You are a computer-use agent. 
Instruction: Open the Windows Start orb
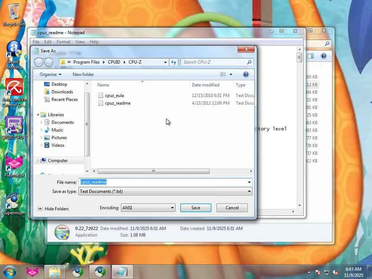pyautogui.click(x=10, y=272)
